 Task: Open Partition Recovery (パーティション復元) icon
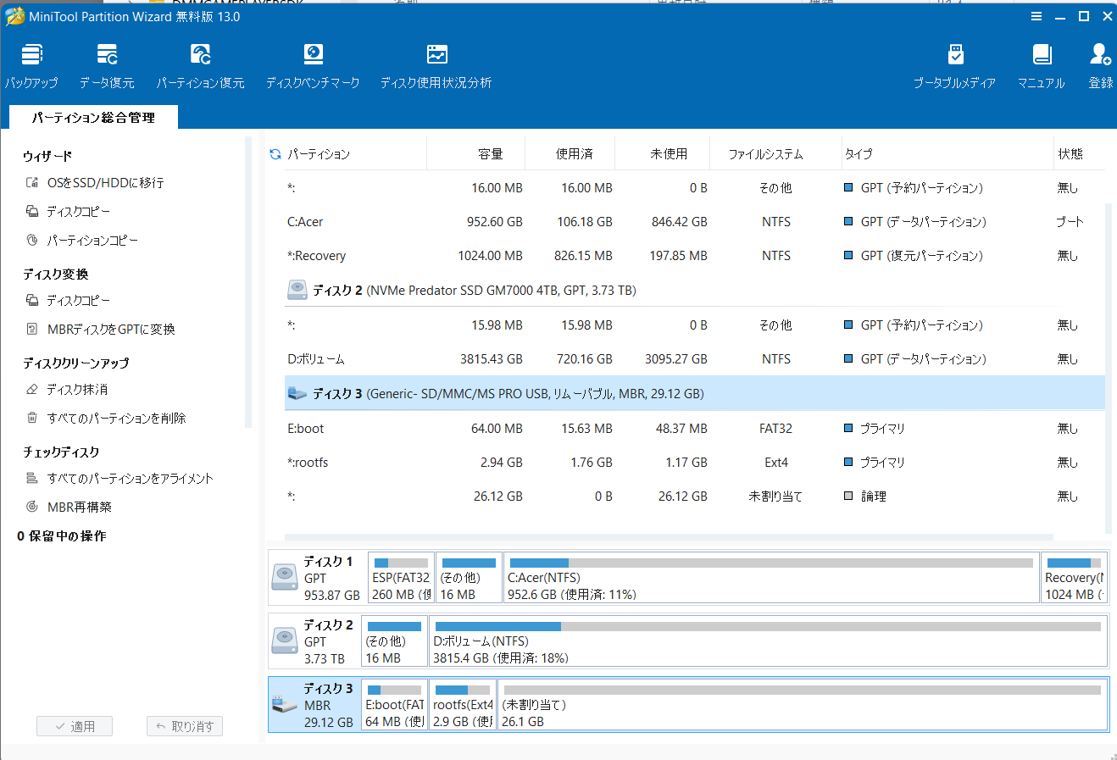point(200,56)
